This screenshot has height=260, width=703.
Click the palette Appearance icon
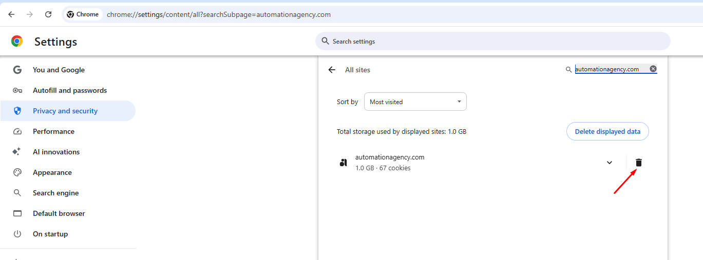17,172
